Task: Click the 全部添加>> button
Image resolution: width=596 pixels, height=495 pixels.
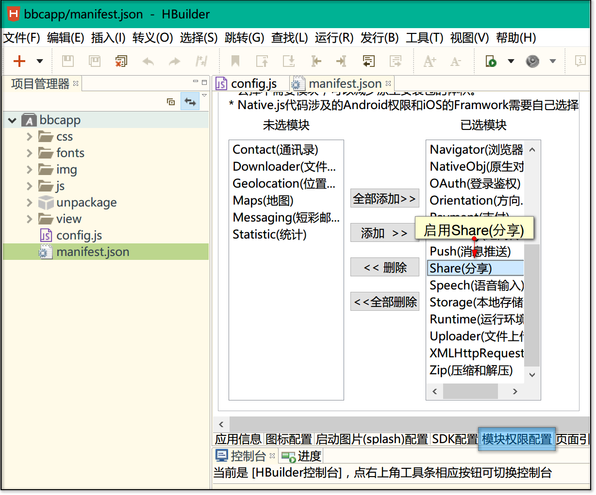Action: click(x=384, y=199)
